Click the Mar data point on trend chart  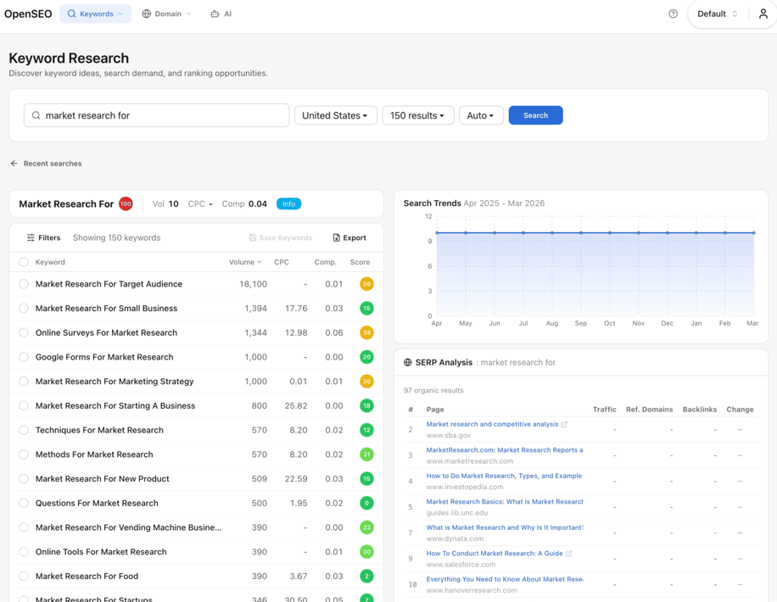(754, 233)
